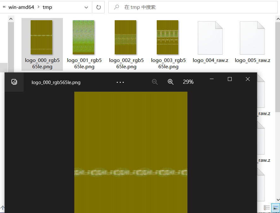
Task: Click the zoom out magnifier icon
Action: tap(155, 82)
